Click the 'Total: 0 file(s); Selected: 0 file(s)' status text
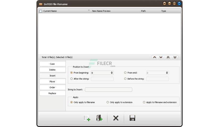This screenshot has width=219, height=127. point(57,57)
